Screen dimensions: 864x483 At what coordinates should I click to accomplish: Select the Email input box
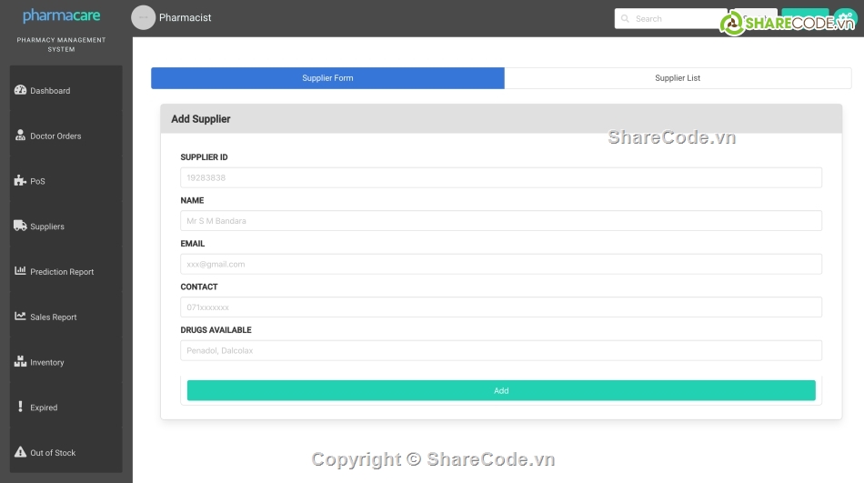click(500, 265)
